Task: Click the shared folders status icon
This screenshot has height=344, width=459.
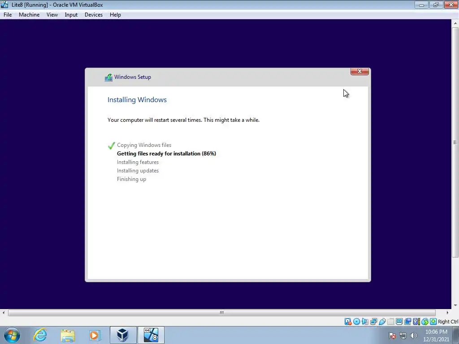Action: click(390, 322)
